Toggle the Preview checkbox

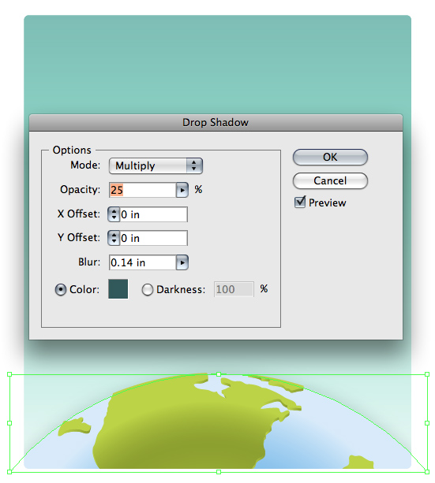point(300,202)
